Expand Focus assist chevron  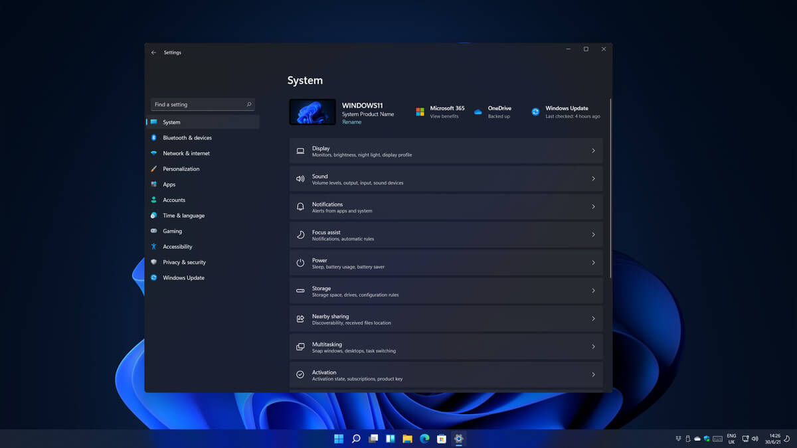[593, 235]
